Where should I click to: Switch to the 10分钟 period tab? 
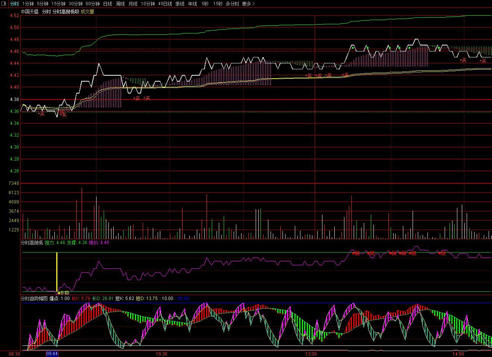(148, 4)
